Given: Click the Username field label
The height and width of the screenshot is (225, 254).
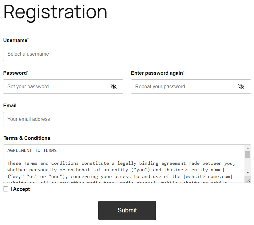Looking at the screenshot, I should tap(15, 40).
